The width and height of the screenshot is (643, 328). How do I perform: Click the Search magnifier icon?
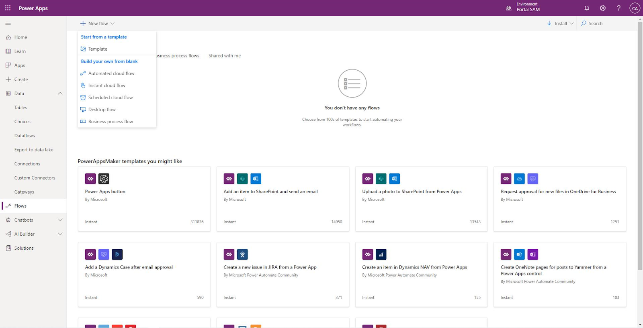pyautogui.click(x=584, y=23)
